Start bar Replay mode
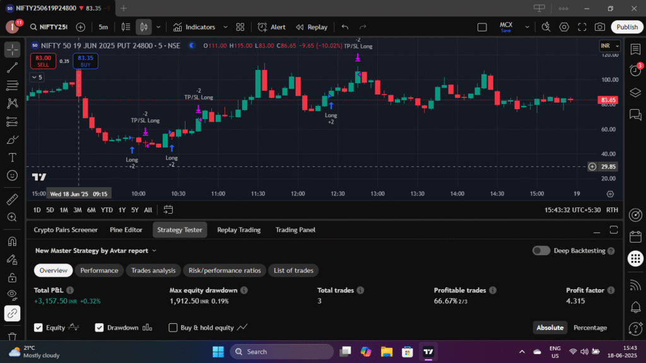 pos(312,27)
